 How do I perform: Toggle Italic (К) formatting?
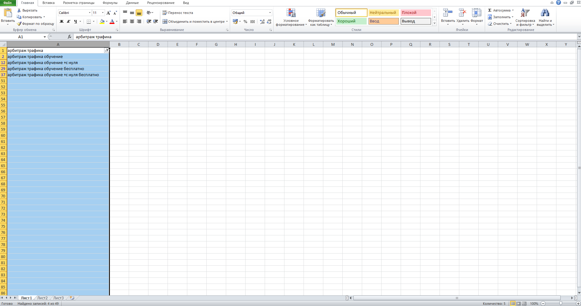click(x=69, y=22)
